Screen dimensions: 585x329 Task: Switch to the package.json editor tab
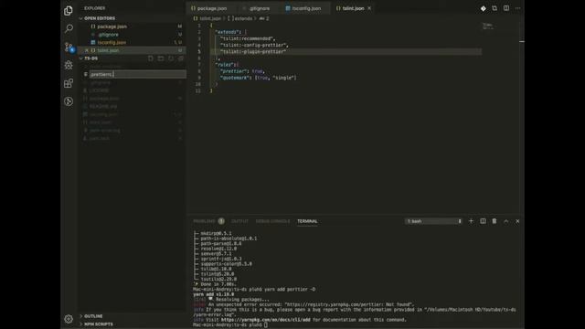[x=211, y=8]
